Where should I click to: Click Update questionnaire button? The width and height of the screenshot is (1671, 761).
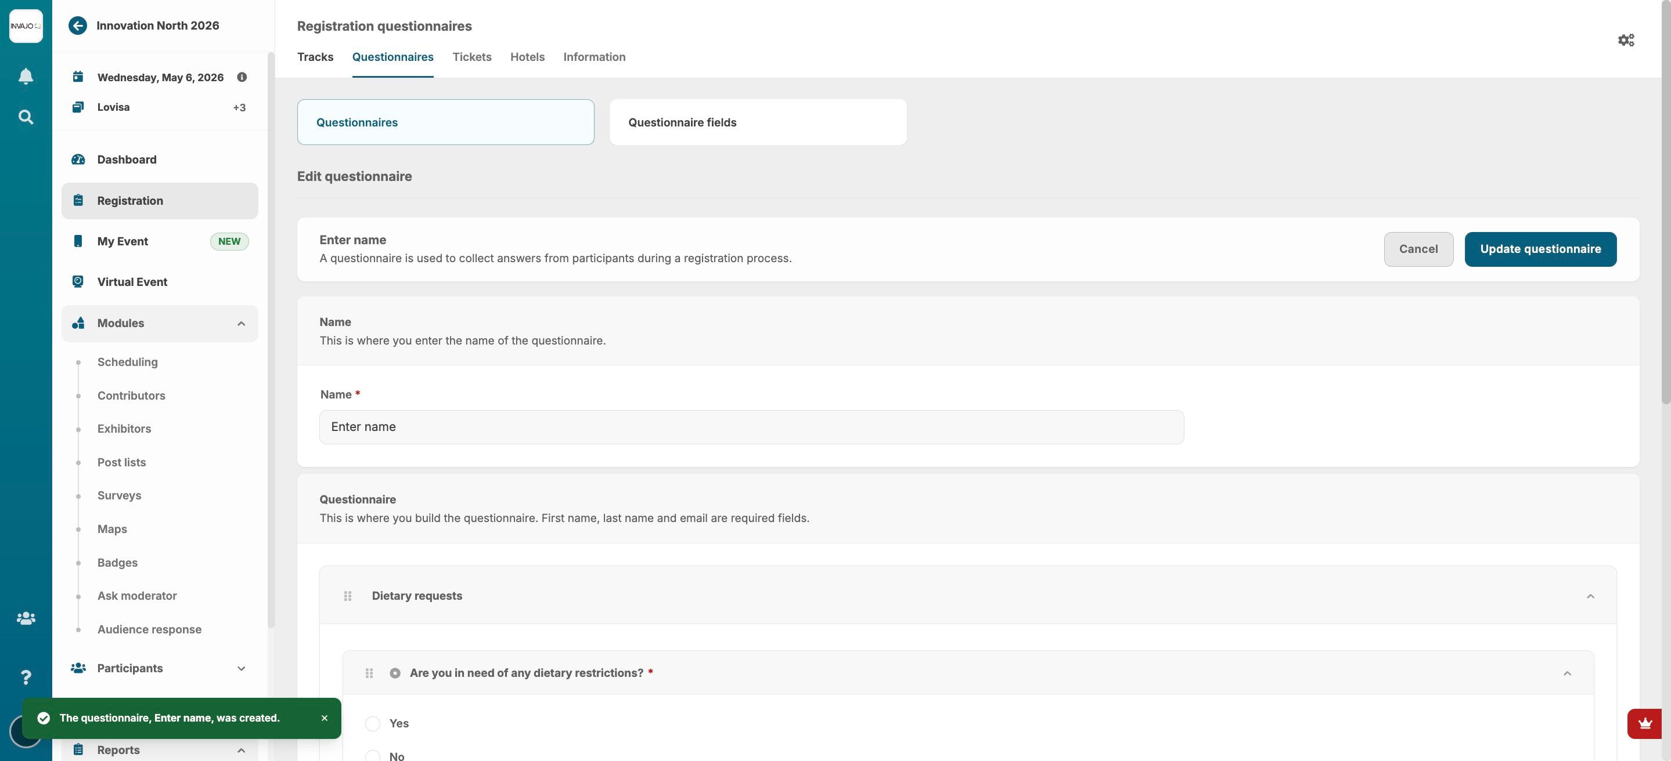pos(1540,249)
